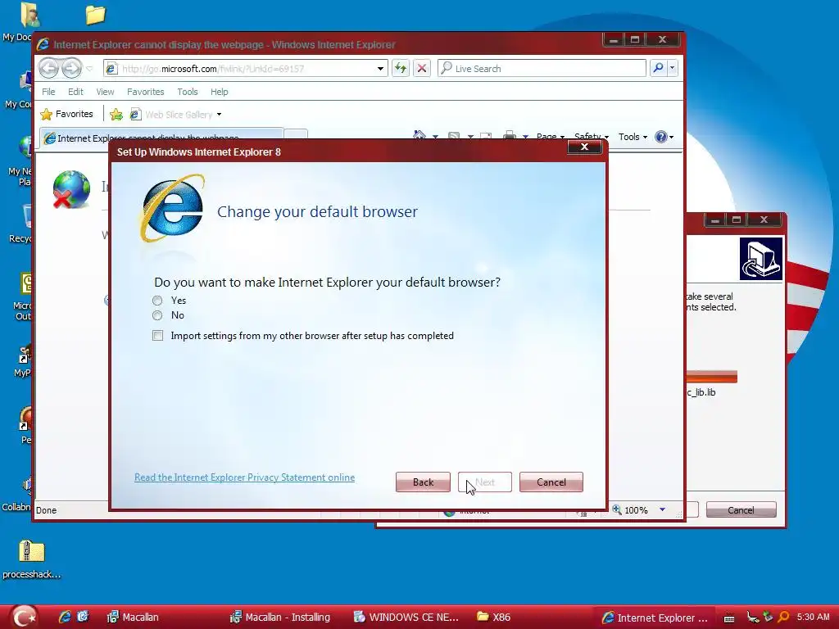The width and height of the screenshot is (839, 629).
Task: Click the keyboard icon in system tray
Action: pyautogui.click(x=728, y=618)
